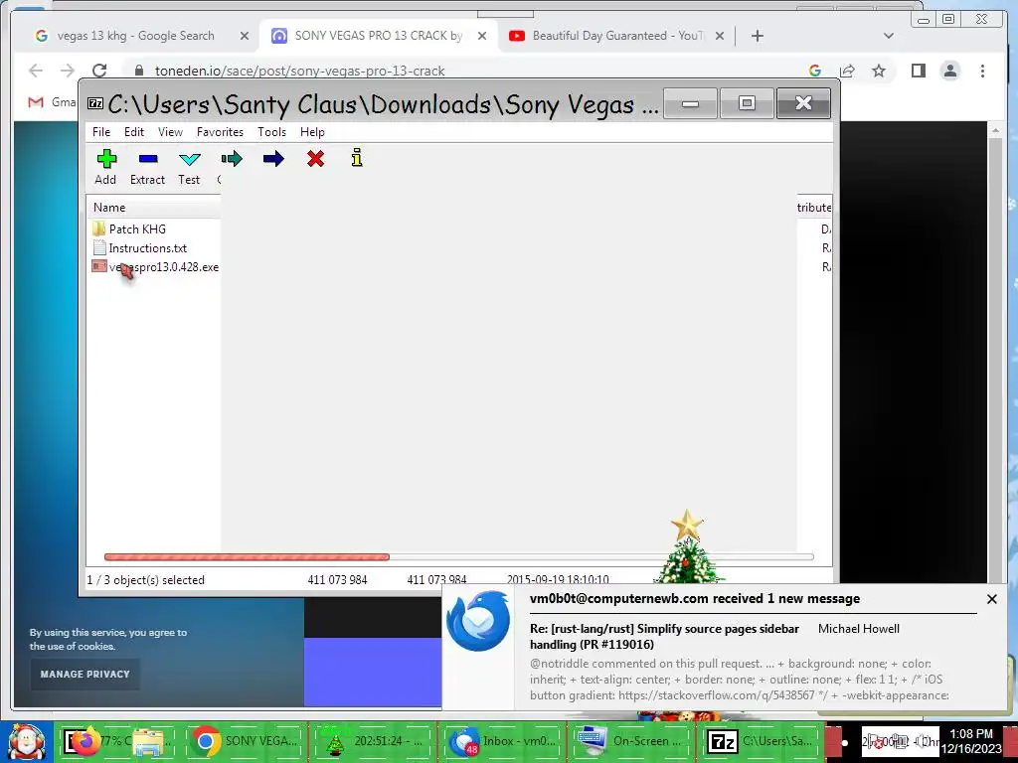The height and width of the screenshot is (763, 1018).
Task: Click the padlock site info icon
Action: point(138,71)
